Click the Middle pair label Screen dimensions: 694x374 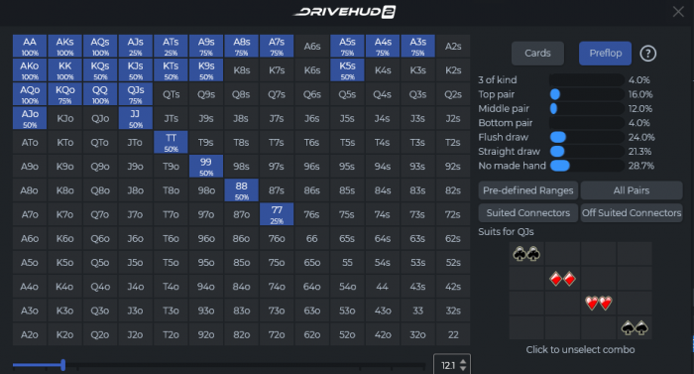point(504,108)
